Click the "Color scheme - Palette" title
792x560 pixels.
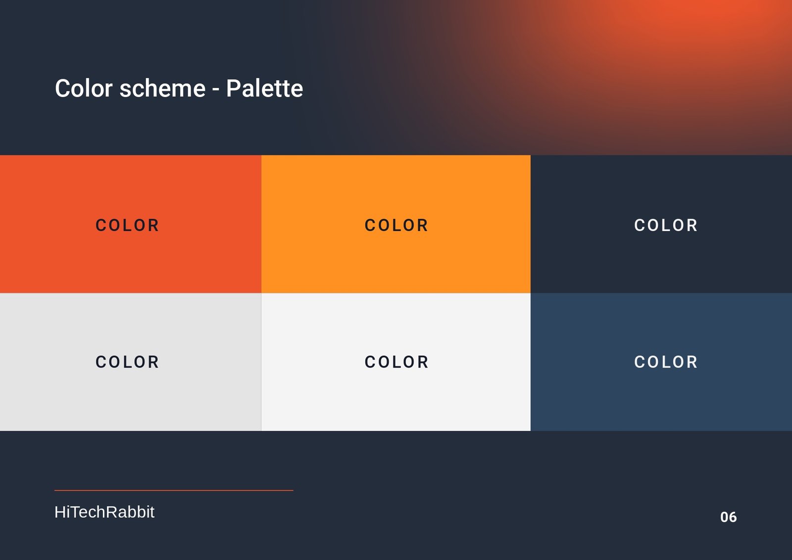pyautogui.click(x=179, y=89)
